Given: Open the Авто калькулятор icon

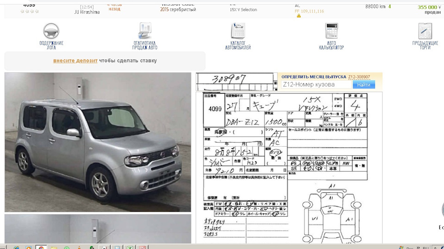Looking at the screenshot, I should tap(331, 31).
